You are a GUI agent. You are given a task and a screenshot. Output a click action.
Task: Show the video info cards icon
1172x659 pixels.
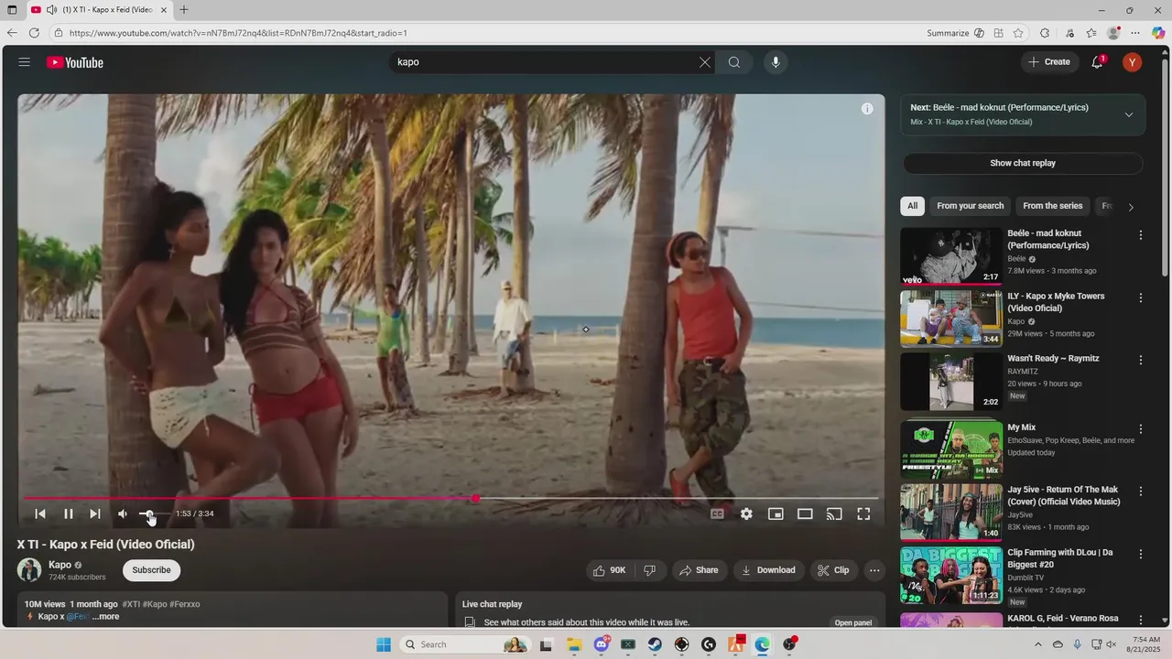click(x=867, y=108)
